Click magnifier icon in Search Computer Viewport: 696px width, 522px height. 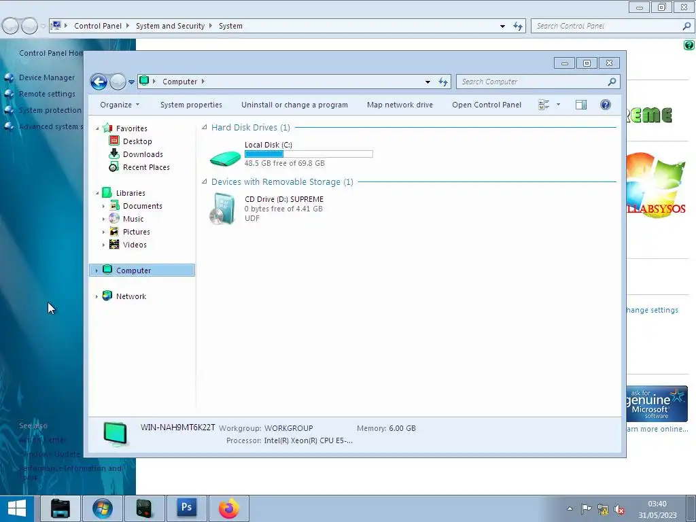612,82
